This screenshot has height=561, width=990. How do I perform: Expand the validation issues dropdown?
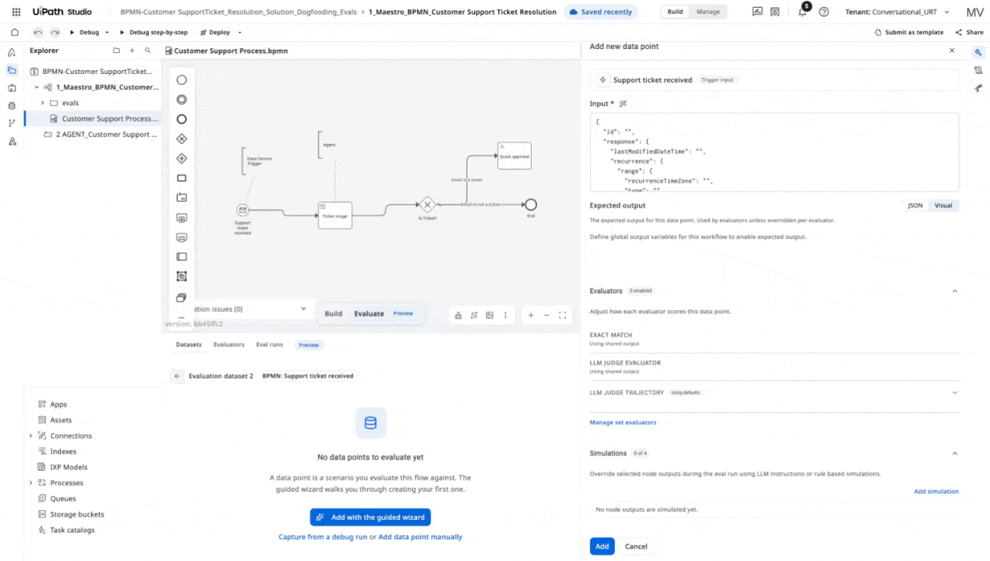coord(303,309)
